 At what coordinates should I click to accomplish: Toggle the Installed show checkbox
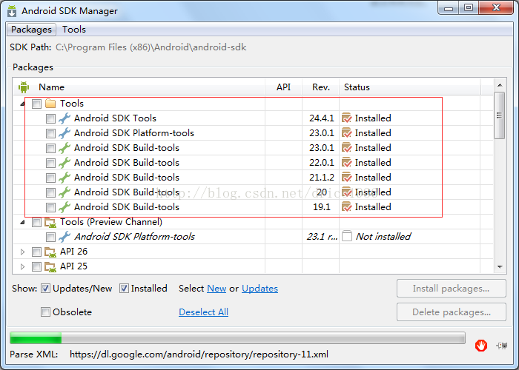124,289
